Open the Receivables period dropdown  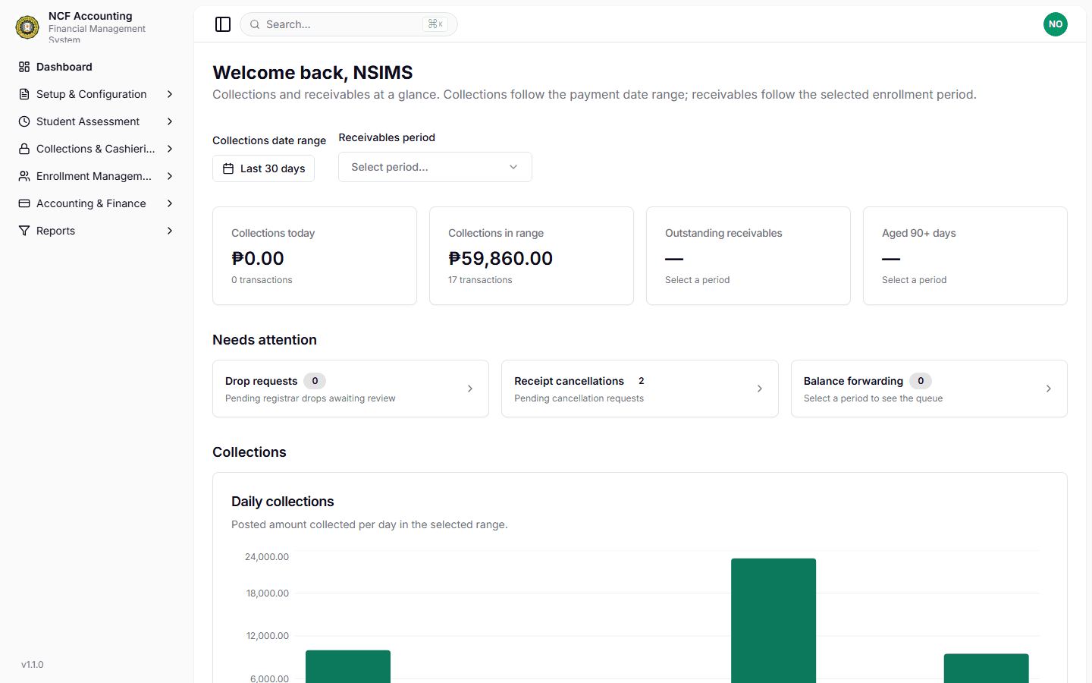coord(435,167)
